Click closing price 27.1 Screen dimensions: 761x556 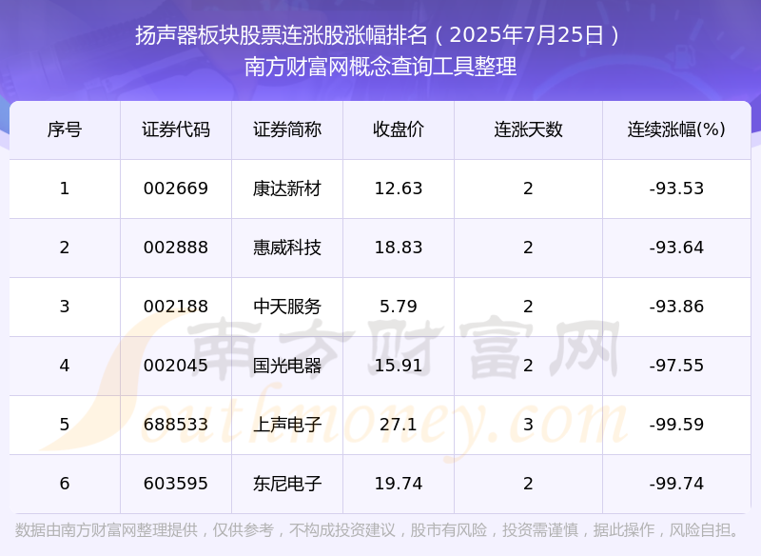coord(398,425)
